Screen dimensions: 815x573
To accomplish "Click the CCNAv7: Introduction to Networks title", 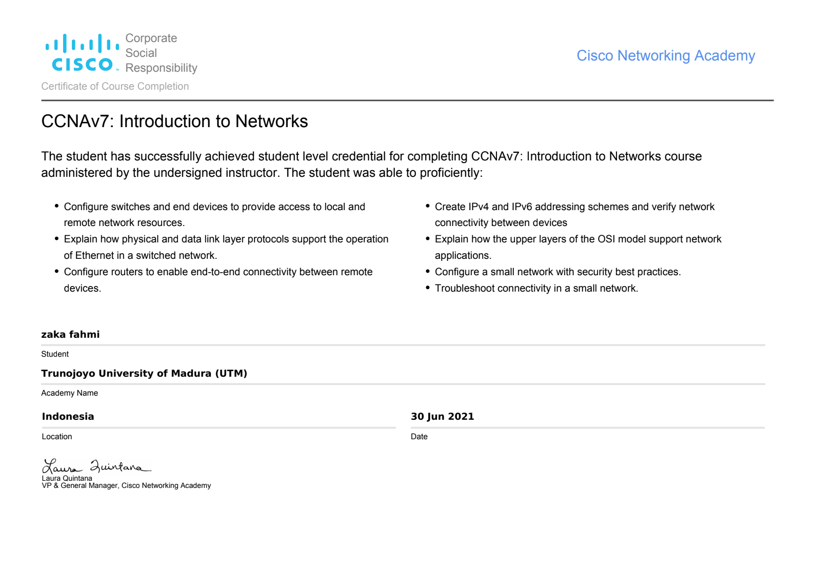I will pyautogui.click(x=174, y=121).
